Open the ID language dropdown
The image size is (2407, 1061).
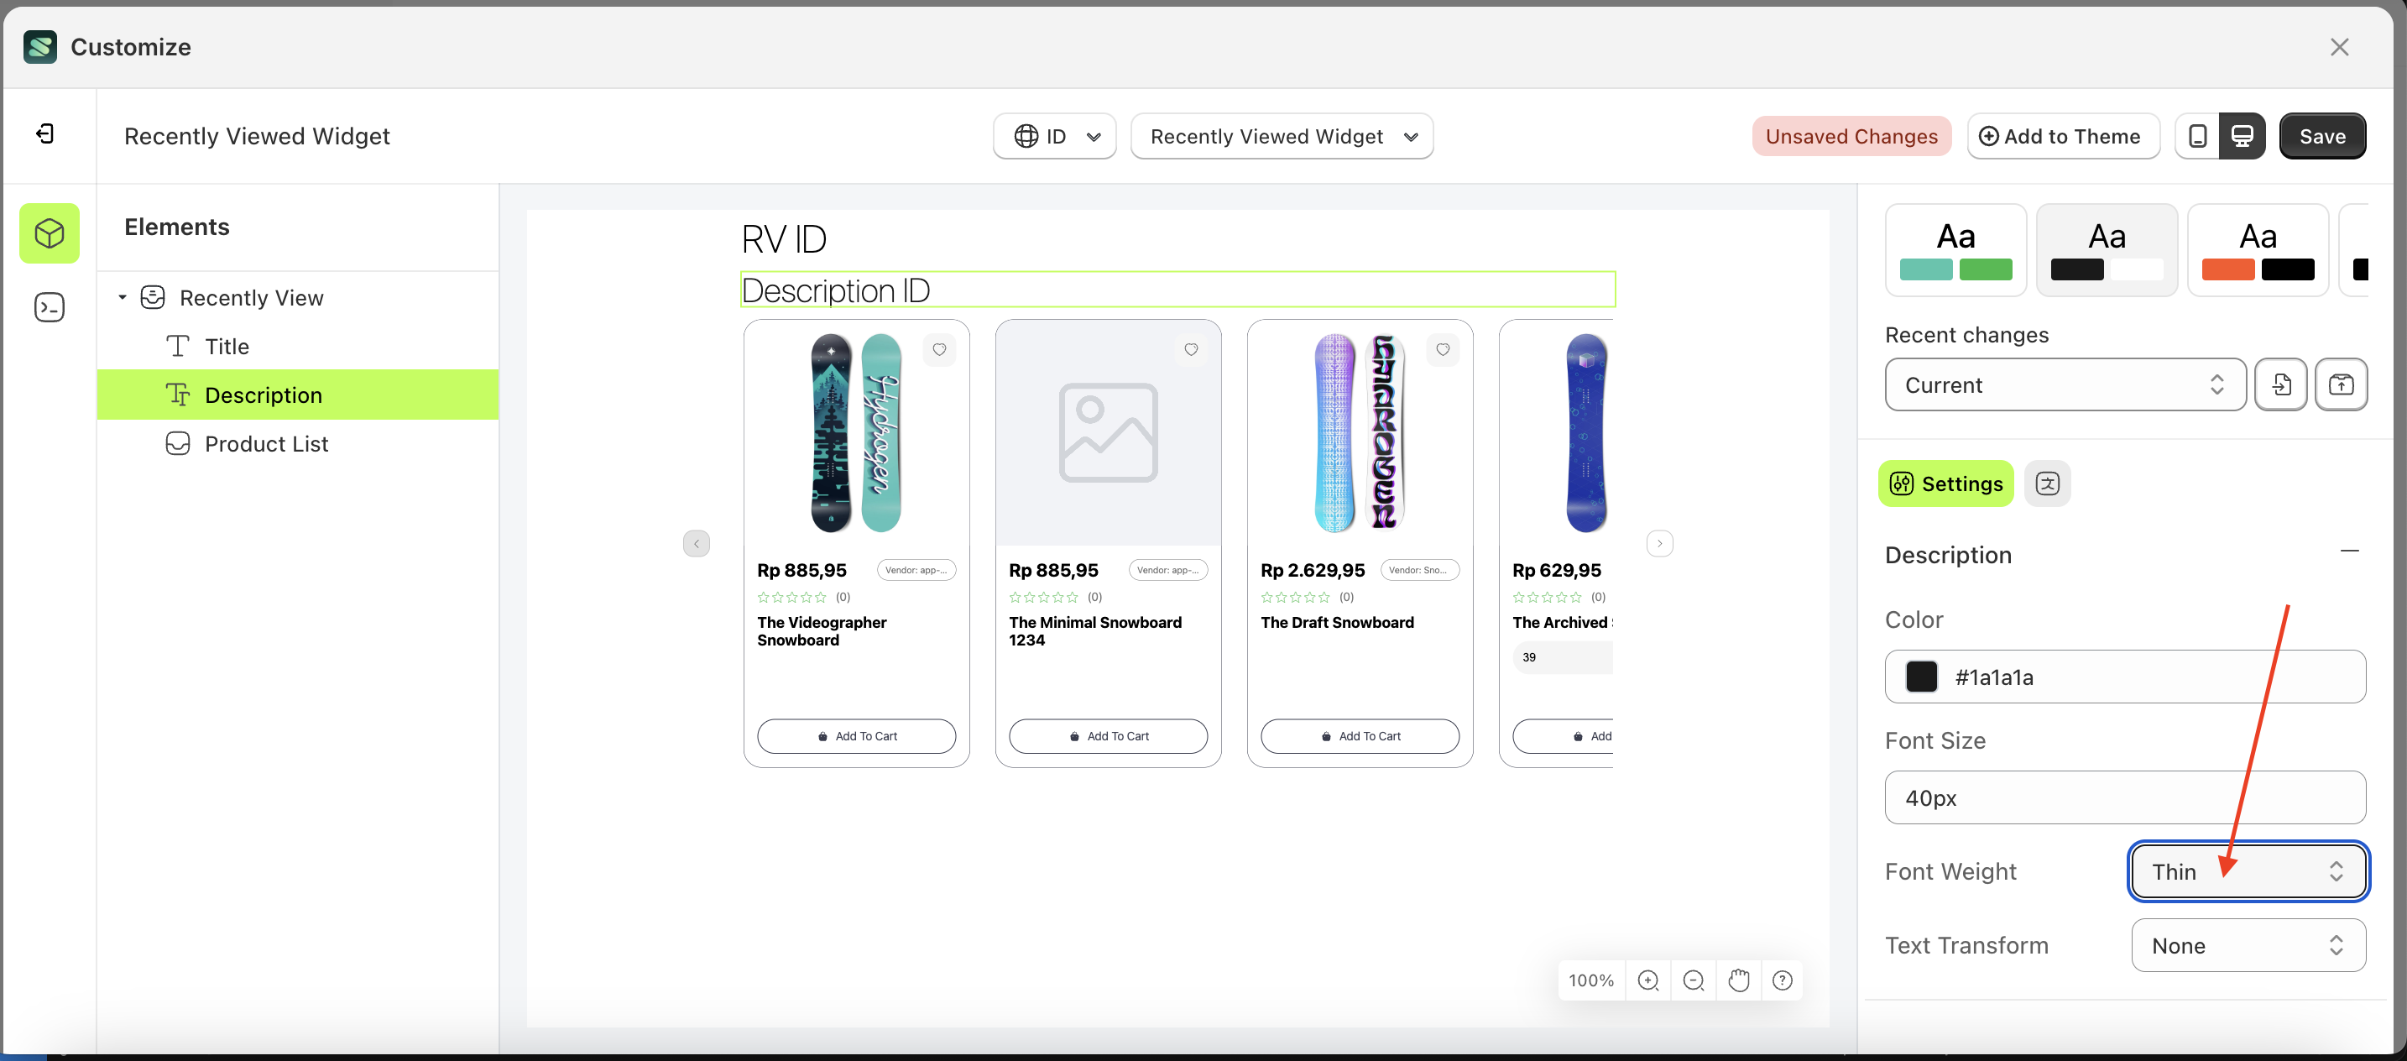point(1054,135)
